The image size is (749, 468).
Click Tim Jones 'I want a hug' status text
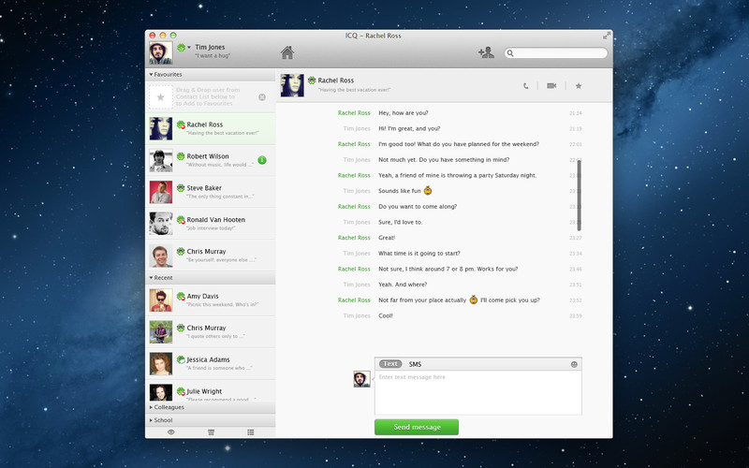tap(213, 56)
